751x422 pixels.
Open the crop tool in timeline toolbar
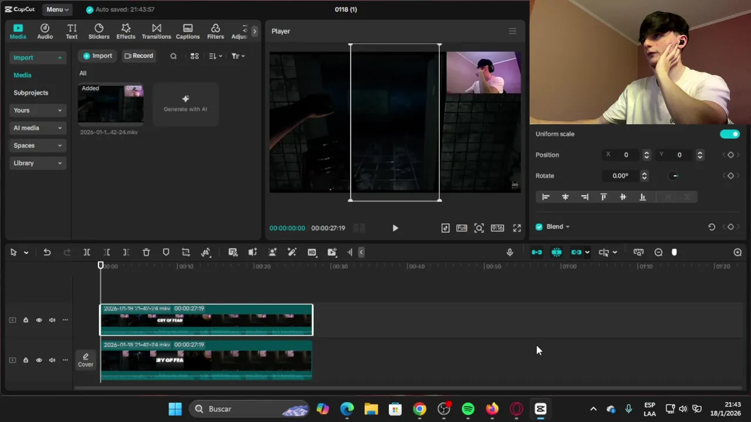(x=186, y=252)
